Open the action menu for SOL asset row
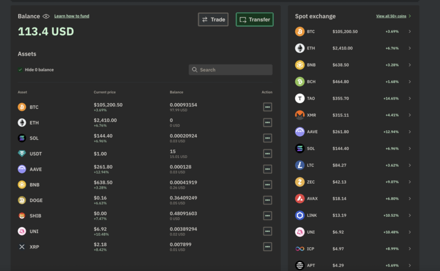The height and width of the screenshot is (271, 440). pos(268,138)
